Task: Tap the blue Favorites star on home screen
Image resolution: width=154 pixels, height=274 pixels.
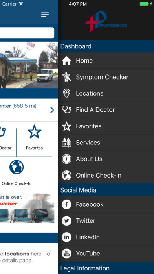Action: click(x=34, y=131)
